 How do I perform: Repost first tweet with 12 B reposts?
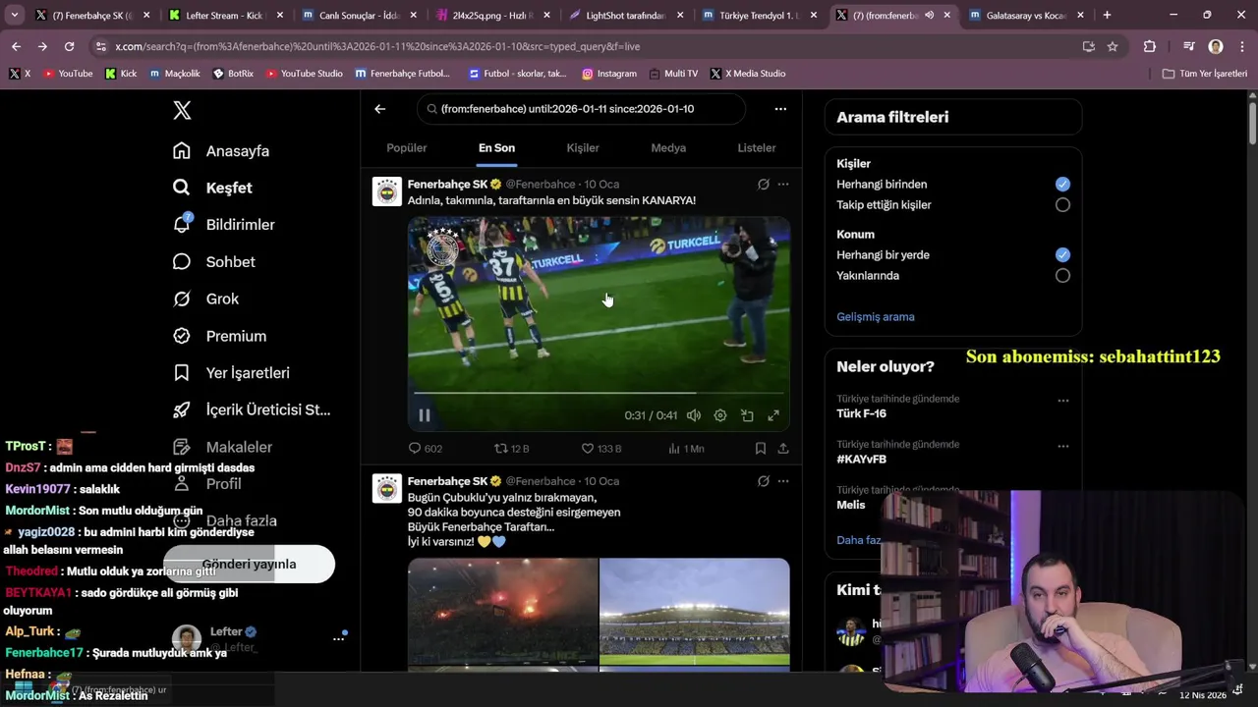tap(511, 449)
